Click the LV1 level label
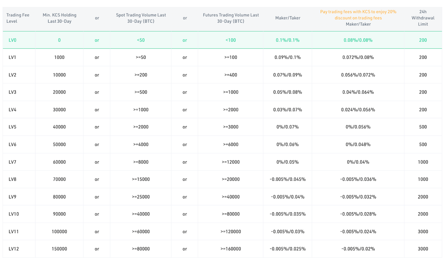 tap(12, 57)
